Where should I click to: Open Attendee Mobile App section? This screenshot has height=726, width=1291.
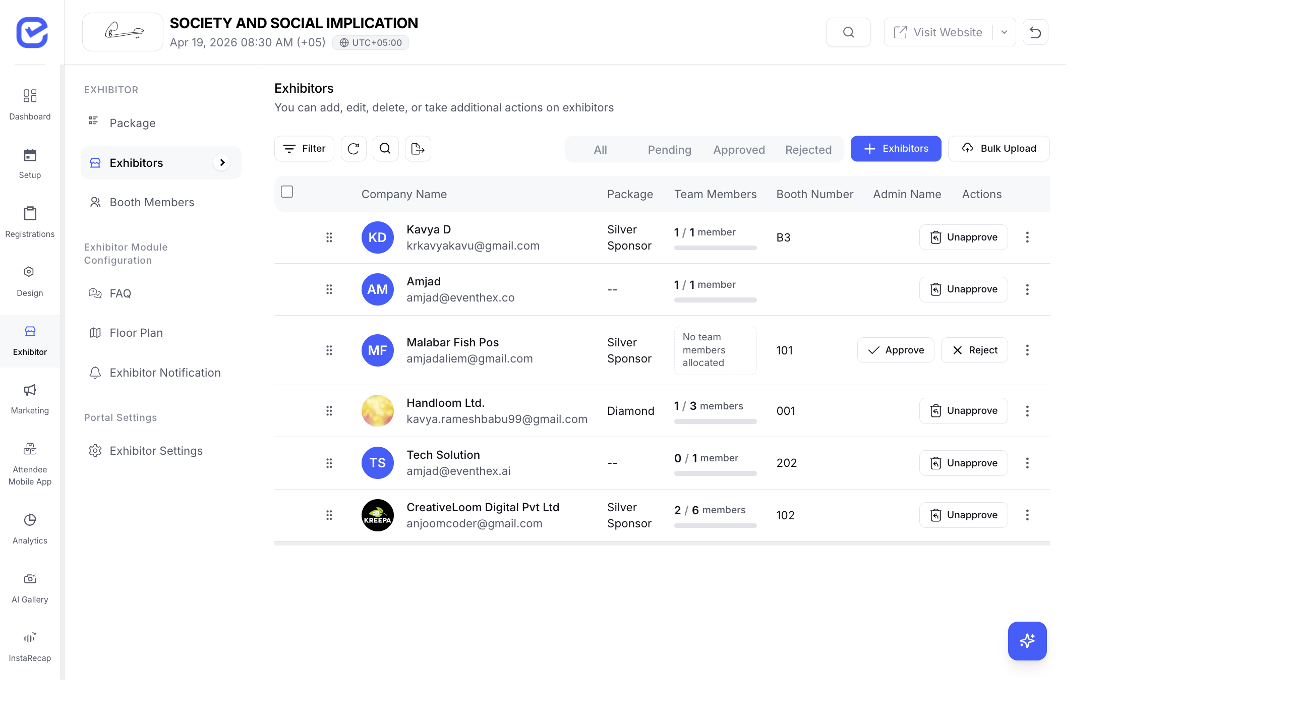pos(30,464)
